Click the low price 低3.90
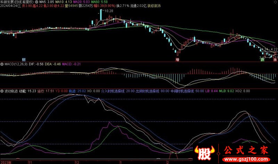The width and height of the screenshot is (278, 164). [x=48, y=6]
